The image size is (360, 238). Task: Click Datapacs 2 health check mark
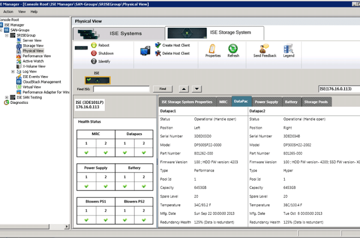click(x=144, y=153)
